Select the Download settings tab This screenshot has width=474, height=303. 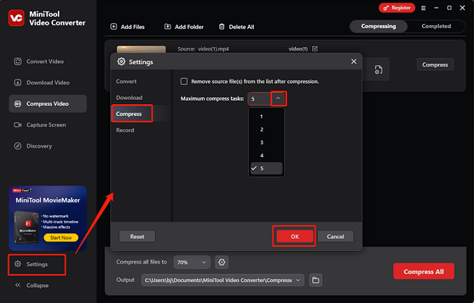129,98
